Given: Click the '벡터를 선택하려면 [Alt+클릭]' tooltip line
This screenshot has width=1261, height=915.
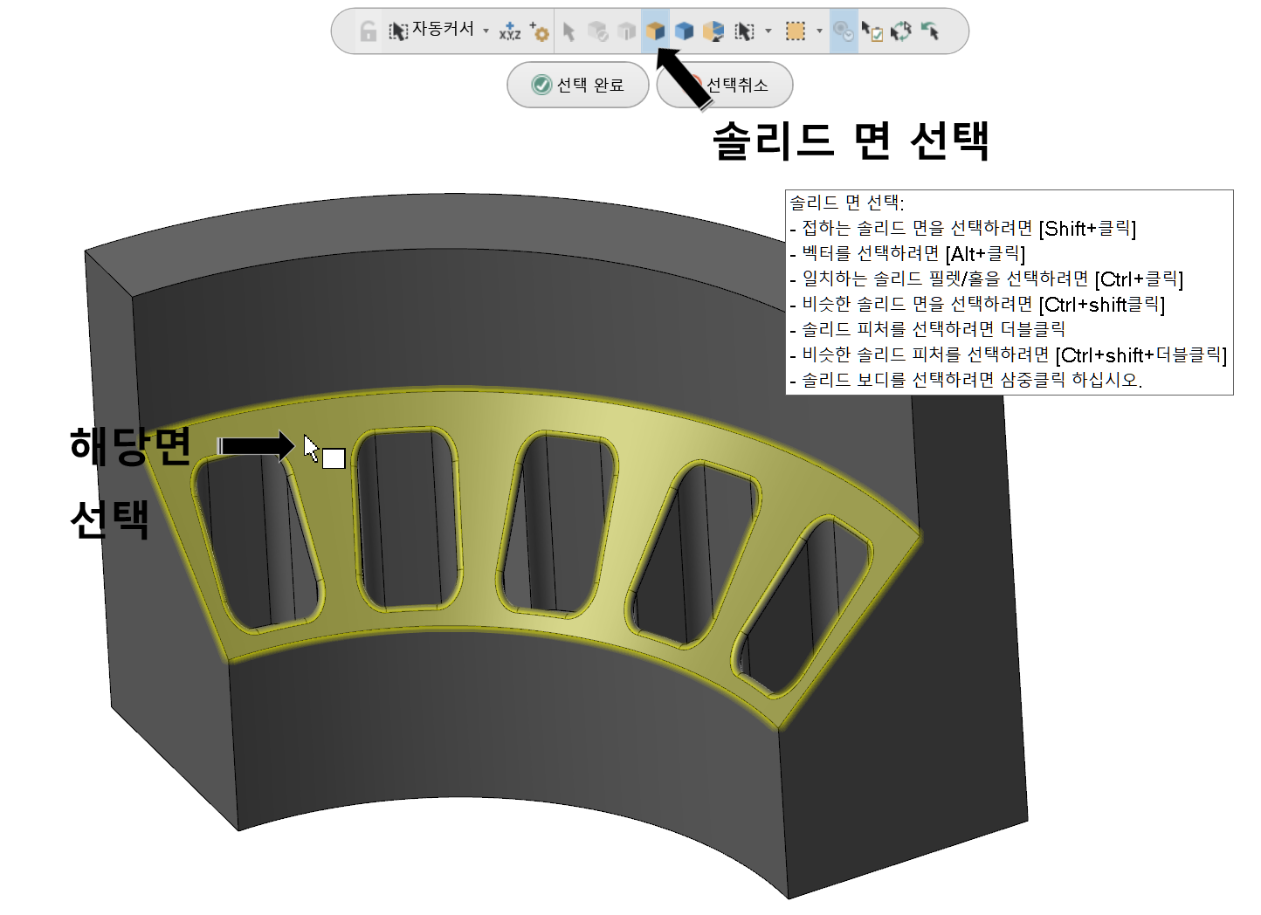Looking at the screenshot, I should [x=907, y=253].
